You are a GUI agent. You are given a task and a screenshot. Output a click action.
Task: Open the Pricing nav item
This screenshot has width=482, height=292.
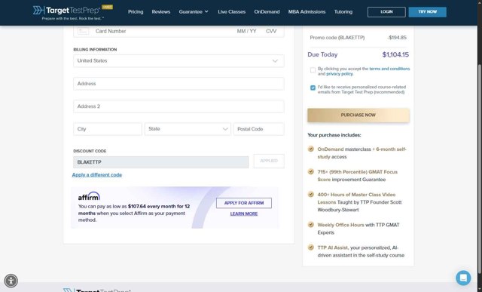pyautogui.click(x=136, y=12)
